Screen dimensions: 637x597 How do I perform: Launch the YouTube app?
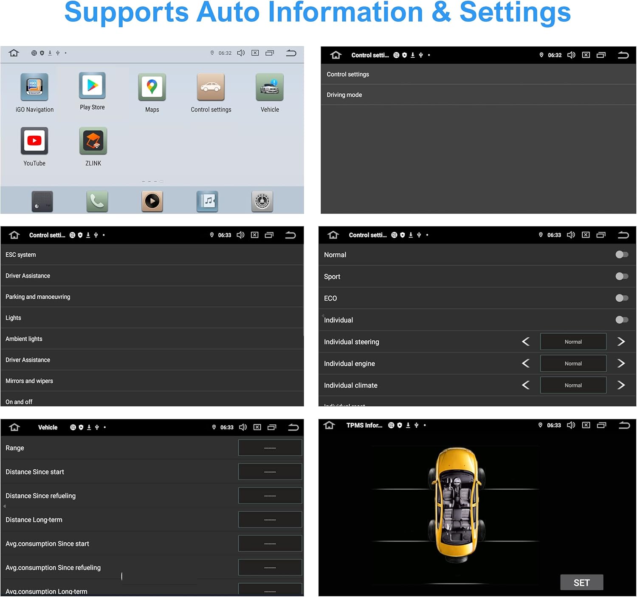coord(34,140)
